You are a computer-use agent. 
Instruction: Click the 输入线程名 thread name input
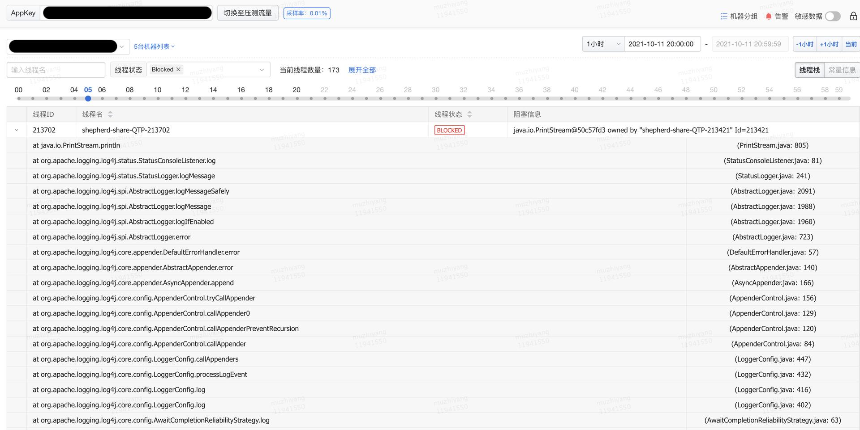point(56,70)
